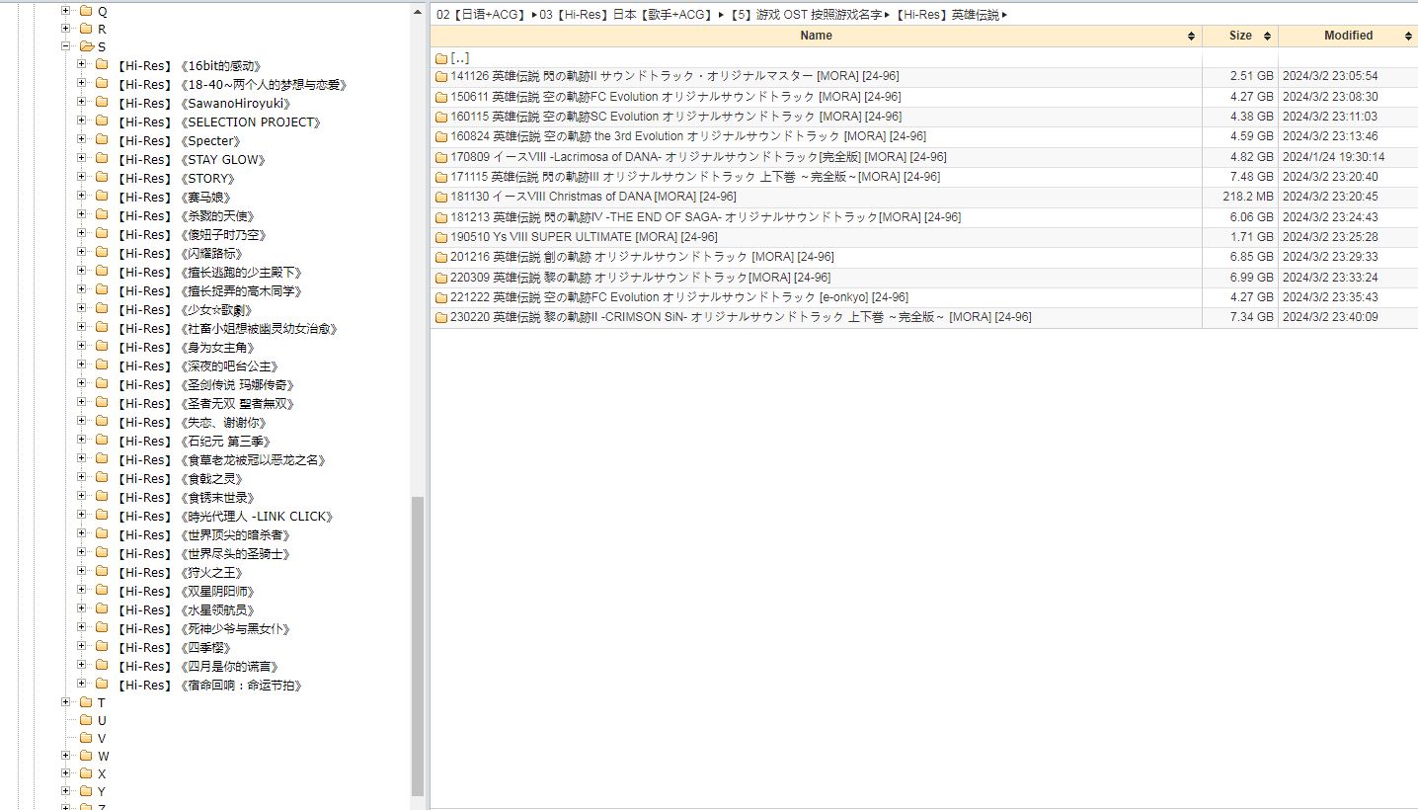Click the tree panel vertical scrollbar
Screen dimensions: 1418x810
(x=418, y=642)
